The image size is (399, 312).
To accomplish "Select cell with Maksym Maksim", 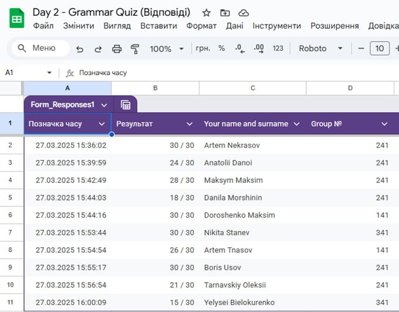I will tap(253, 180).
